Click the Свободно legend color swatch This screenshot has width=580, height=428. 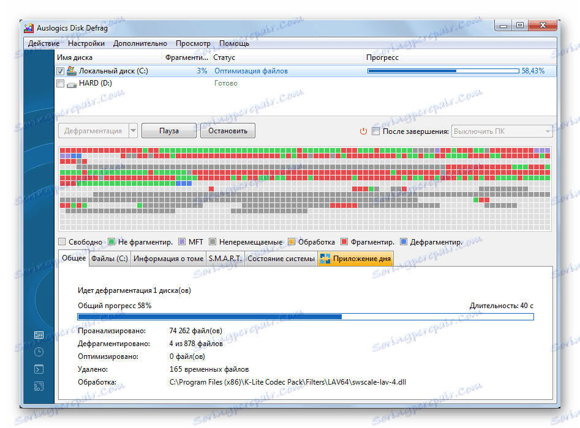[62, 242]
